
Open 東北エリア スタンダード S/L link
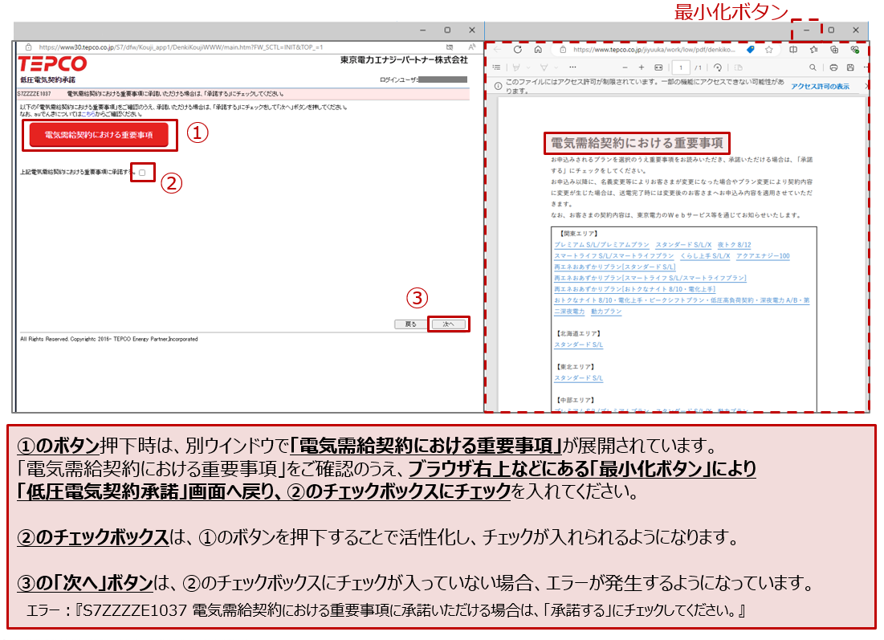click(x=578, y=377)
